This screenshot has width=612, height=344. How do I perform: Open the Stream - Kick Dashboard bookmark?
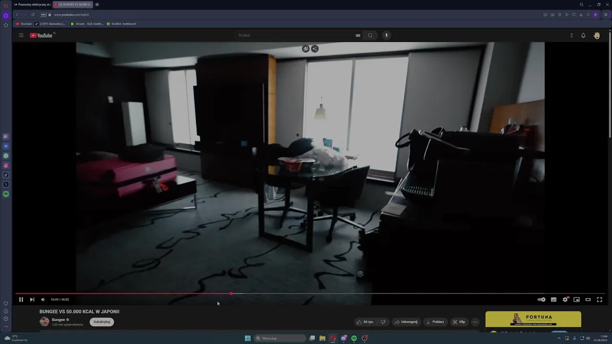87,24
